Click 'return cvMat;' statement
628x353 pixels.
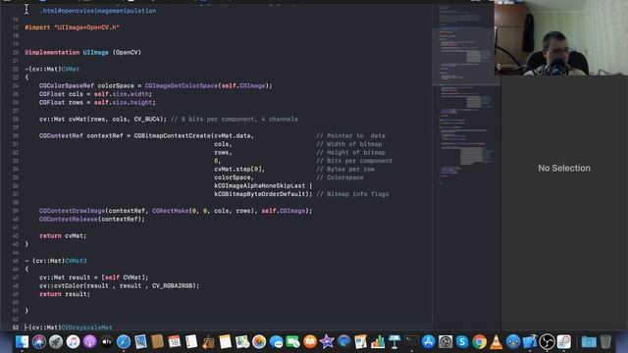tap(63, 235)
